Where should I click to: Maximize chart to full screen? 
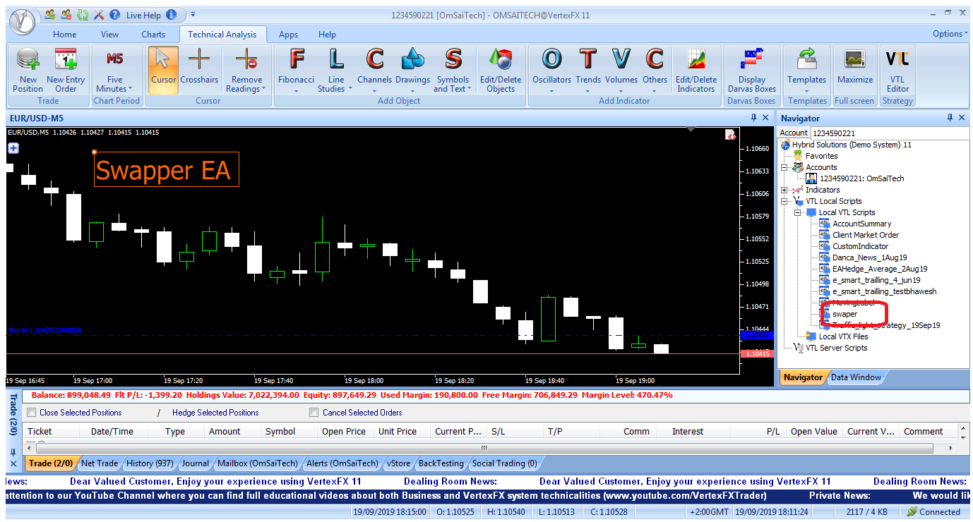[855, 71]
